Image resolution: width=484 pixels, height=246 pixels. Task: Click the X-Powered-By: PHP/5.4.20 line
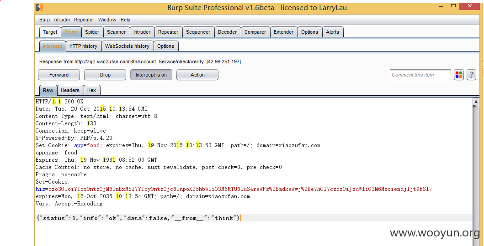74,138
